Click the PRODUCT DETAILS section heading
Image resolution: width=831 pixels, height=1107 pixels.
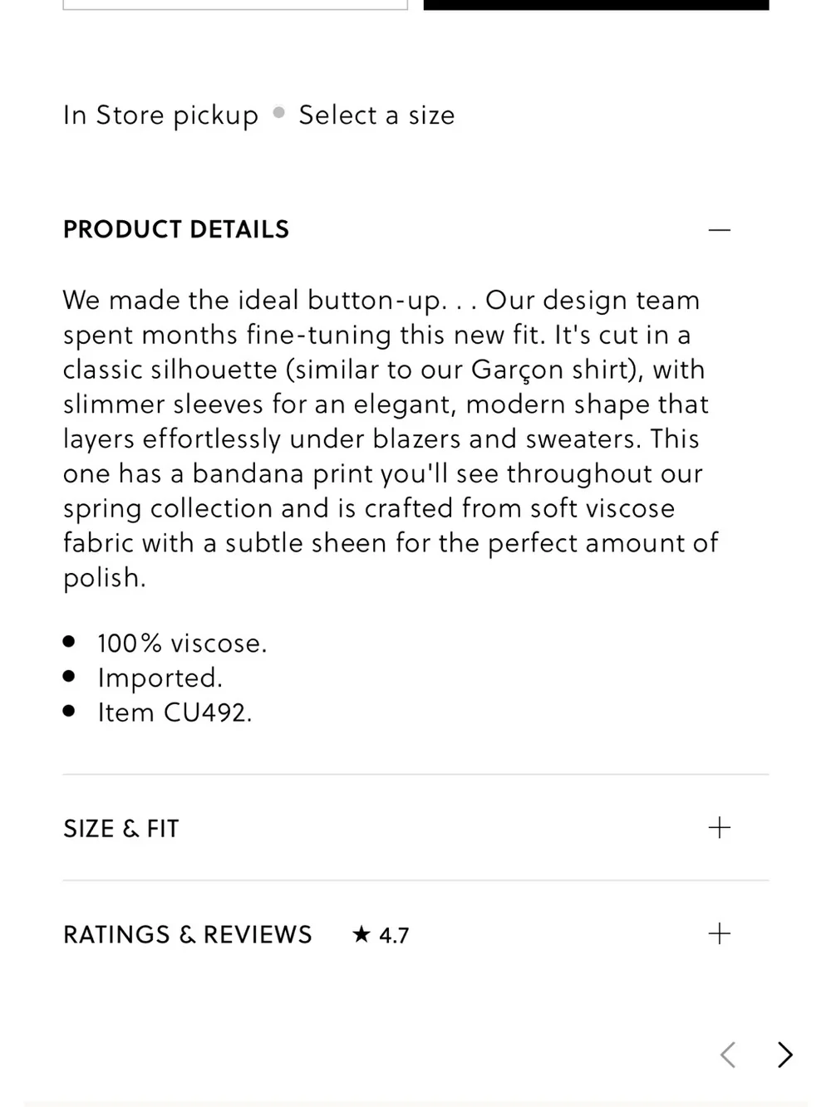tap(176, 229)
